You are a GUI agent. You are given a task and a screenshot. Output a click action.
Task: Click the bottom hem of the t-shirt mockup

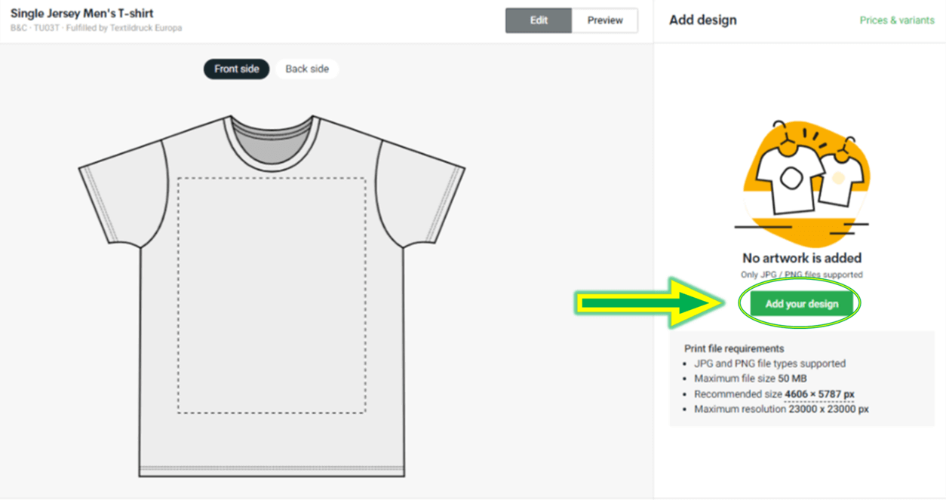pyautogui.click(x=272, y=471)
